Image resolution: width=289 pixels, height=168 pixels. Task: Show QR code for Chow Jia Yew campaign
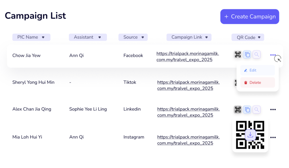(238, 55)
